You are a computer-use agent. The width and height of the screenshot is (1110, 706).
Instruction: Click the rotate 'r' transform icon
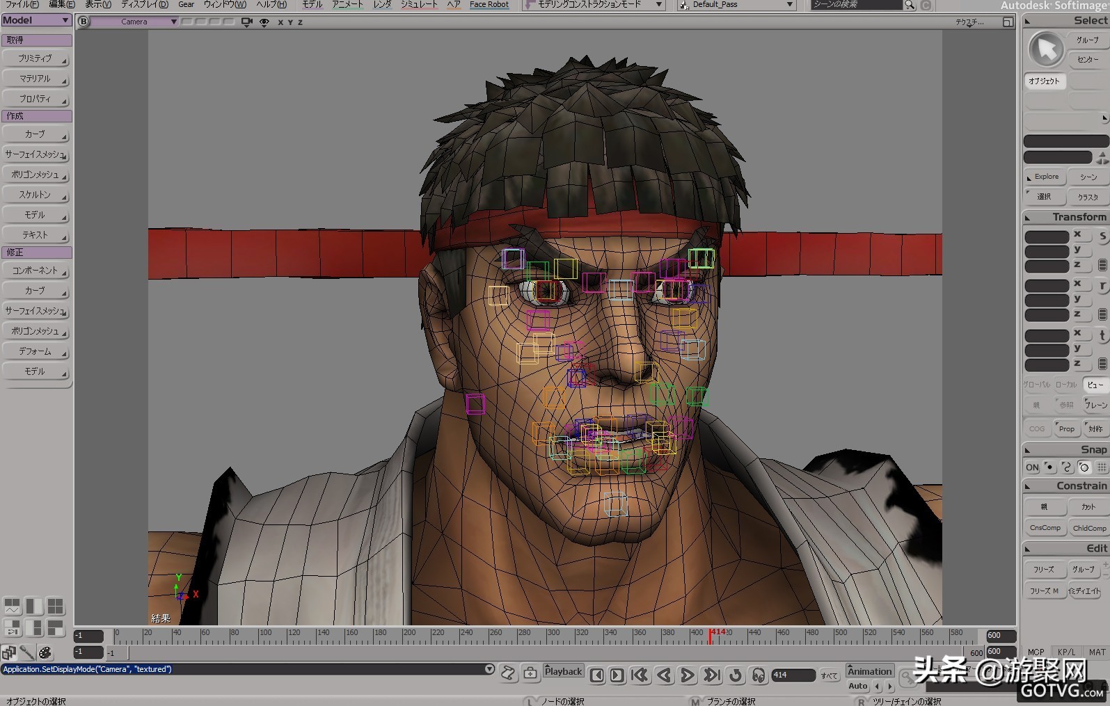coord(1102,286)
